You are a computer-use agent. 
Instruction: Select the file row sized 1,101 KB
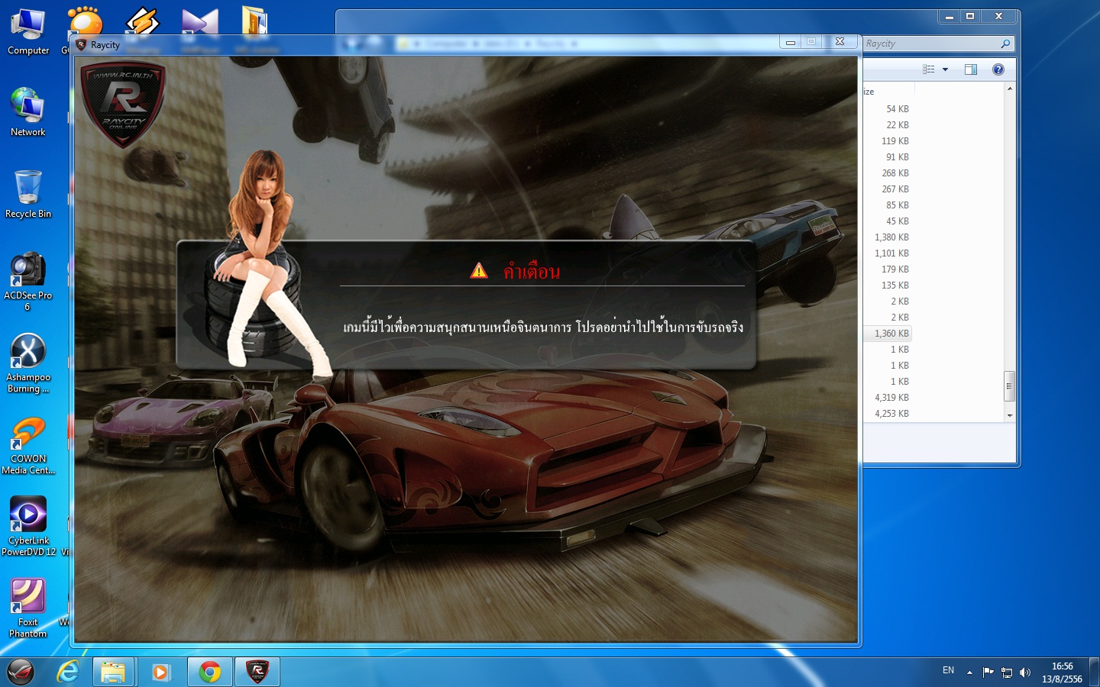888,253
